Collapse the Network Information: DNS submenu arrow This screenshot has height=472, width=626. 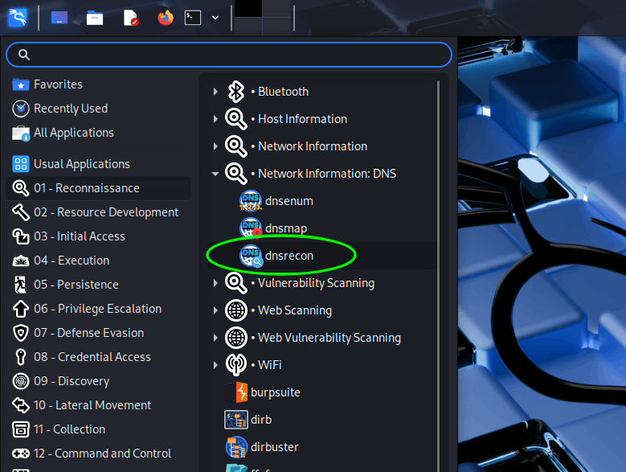[215, 174]
